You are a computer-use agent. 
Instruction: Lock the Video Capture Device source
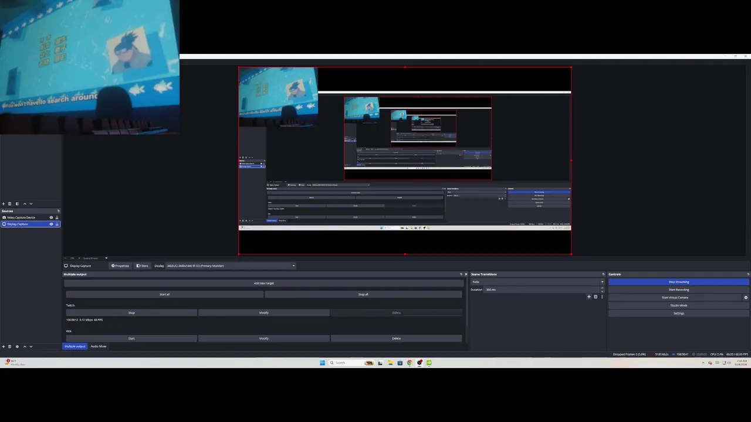[x=57, y=217]
